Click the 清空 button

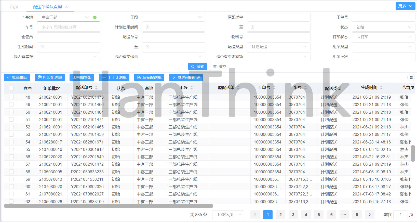(219, 67)
